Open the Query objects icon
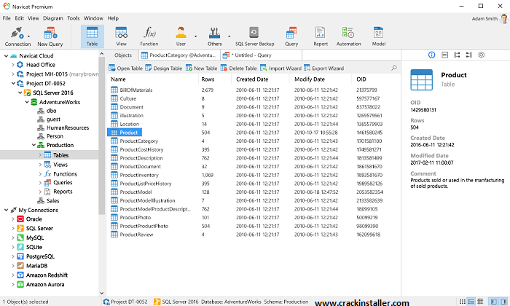 291,36
